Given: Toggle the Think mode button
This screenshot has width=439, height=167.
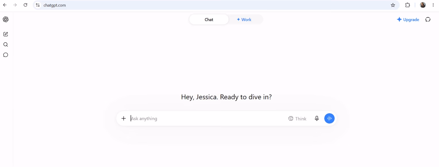Looking at the screenshot, I should coord(298,119).
